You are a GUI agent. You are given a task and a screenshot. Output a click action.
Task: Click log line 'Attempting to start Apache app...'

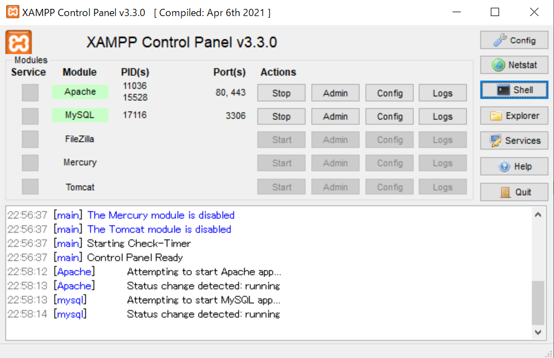(x=204, y=272)
